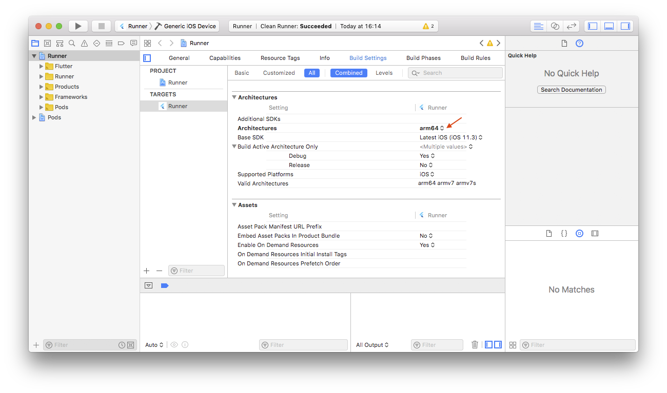This screenshot has width=667, height=393.
Task: Clear the console with the trash icon
Action: (x=475, y=345)
